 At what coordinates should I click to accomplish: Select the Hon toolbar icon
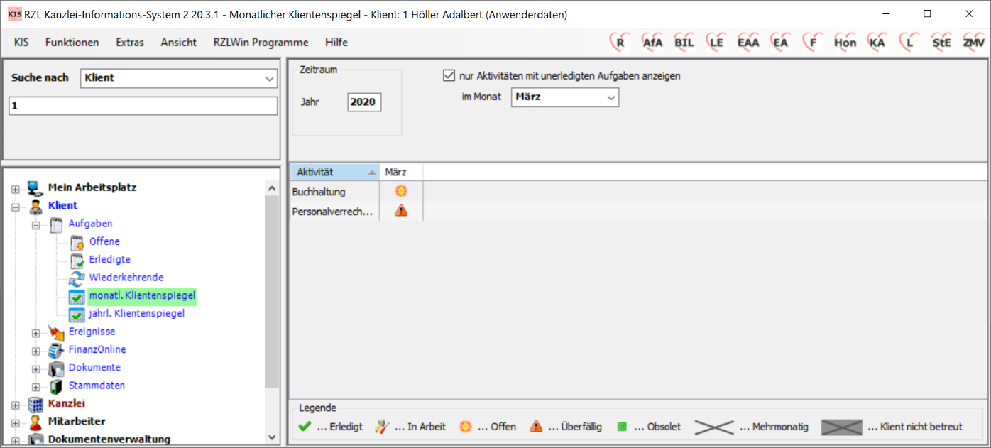844,42
